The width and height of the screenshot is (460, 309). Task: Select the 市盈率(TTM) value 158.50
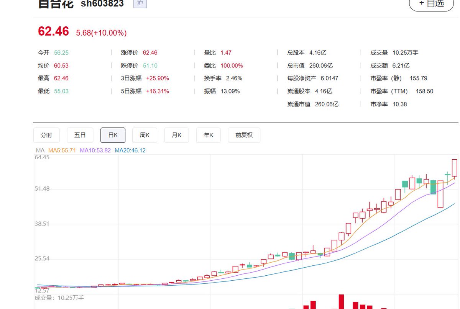(x=424, y=91)
